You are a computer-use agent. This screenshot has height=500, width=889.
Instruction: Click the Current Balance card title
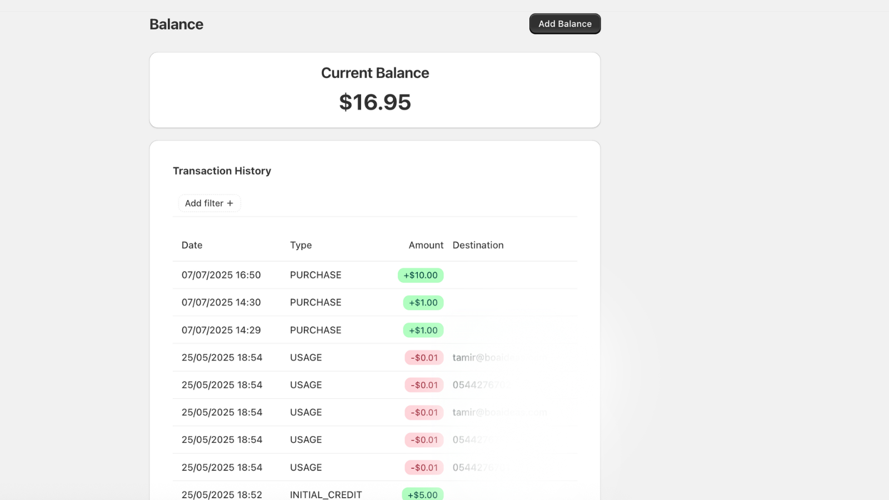[x=375, y=73]
